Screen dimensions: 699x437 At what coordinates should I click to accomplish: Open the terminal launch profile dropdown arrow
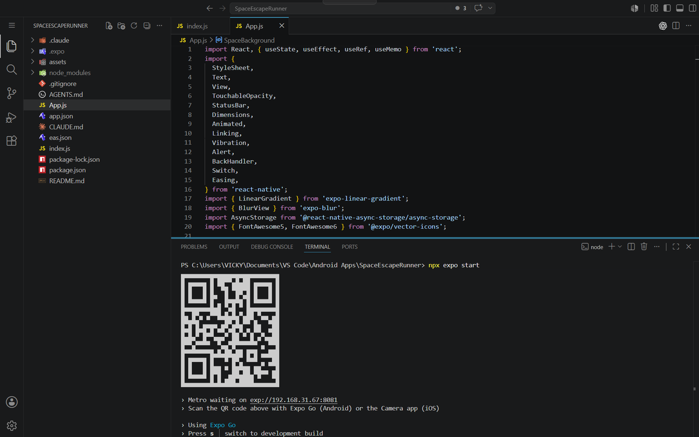click(620, 246)
